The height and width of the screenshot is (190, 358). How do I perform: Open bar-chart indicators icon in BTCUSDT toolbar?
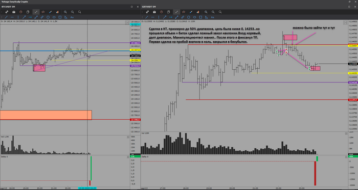(x=57, y=12)
